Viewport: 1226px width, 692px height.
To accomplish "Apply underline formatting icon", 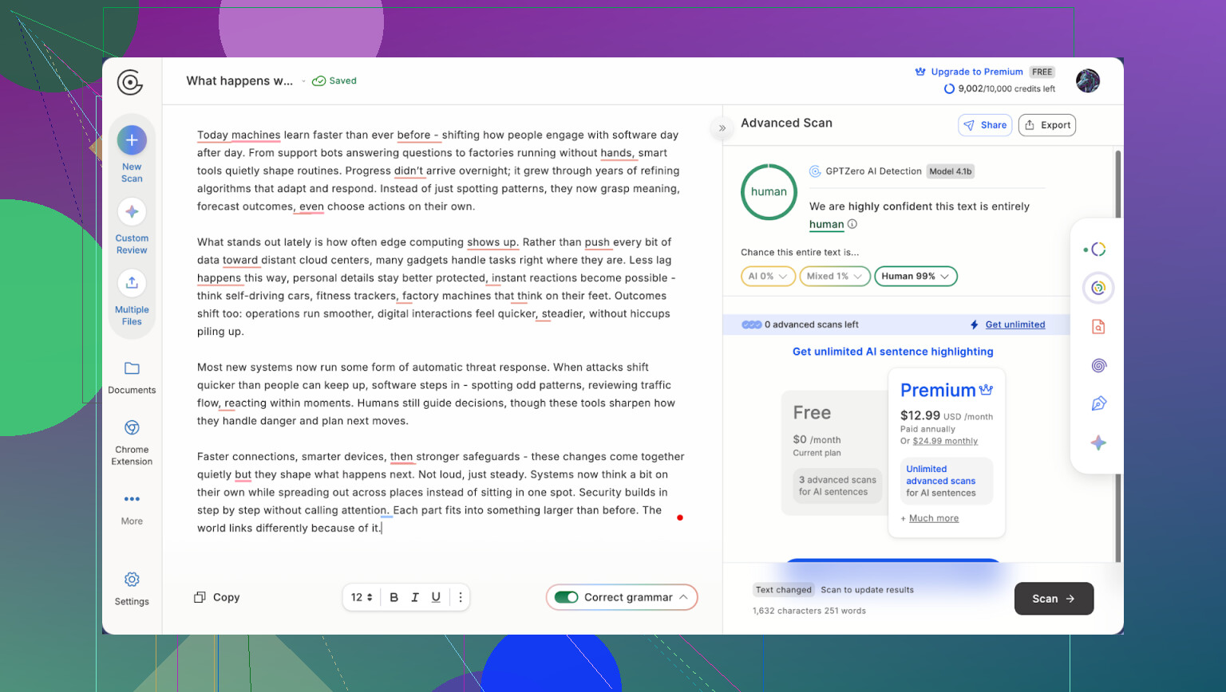I will click(x=436, y=597).
